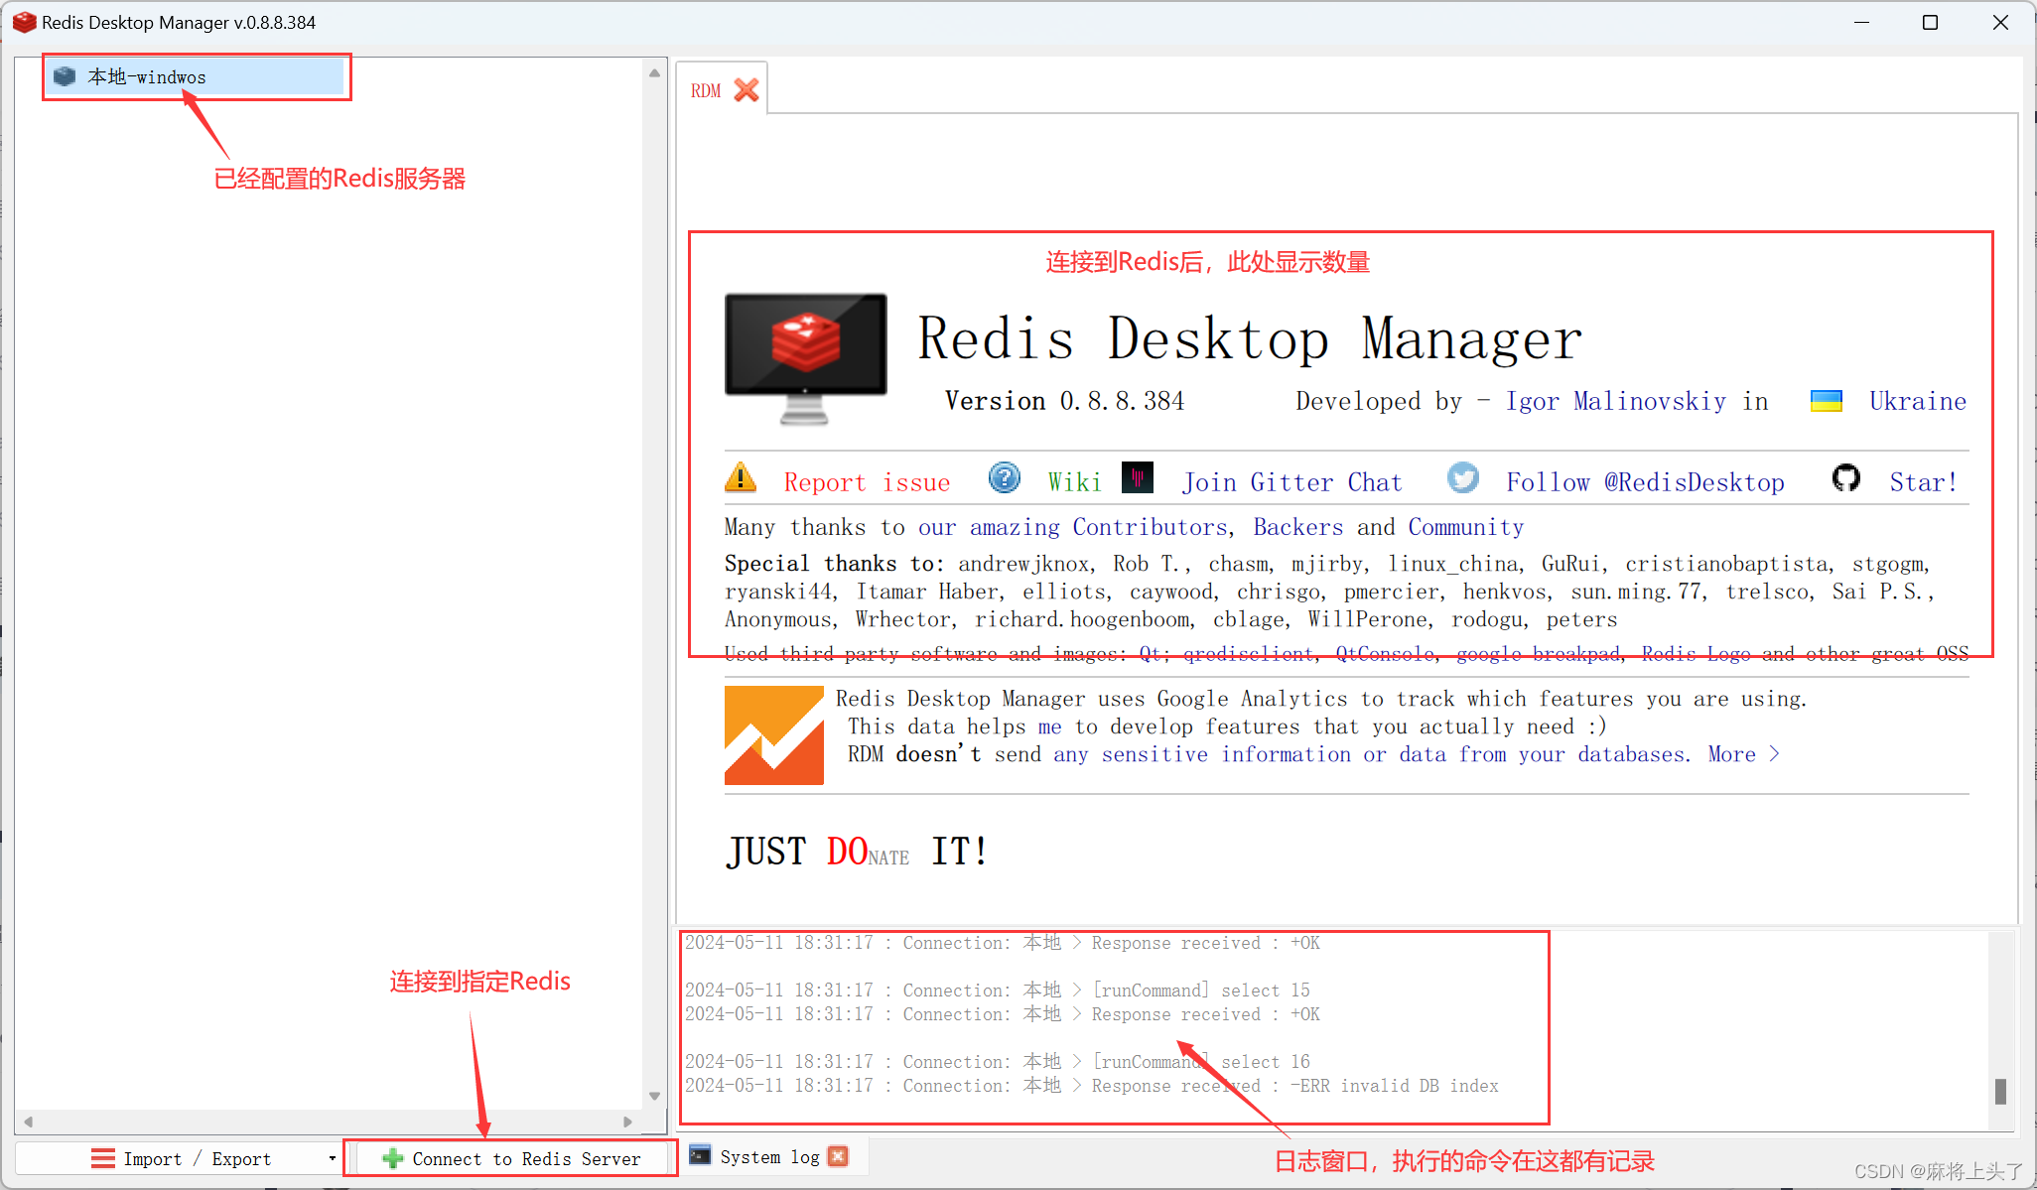Expand the Import / Export dropdown arrow
The image size is (2037, 1190).
pyautogui.click(x=332, y=1158)
